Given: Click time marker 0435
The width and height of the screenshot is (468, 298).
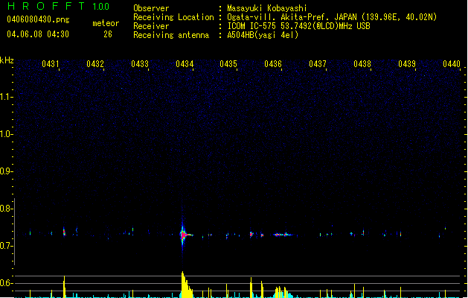Looking at the screenshot, I should pos(228,64).
